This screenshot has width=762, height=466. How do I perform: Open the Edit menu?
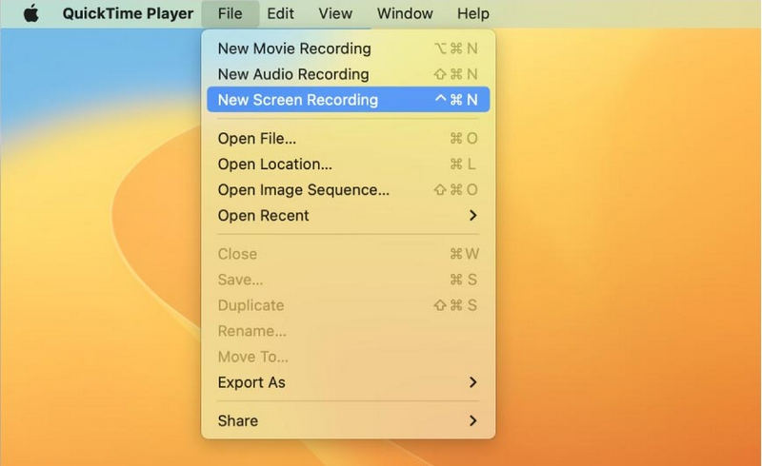280,13
